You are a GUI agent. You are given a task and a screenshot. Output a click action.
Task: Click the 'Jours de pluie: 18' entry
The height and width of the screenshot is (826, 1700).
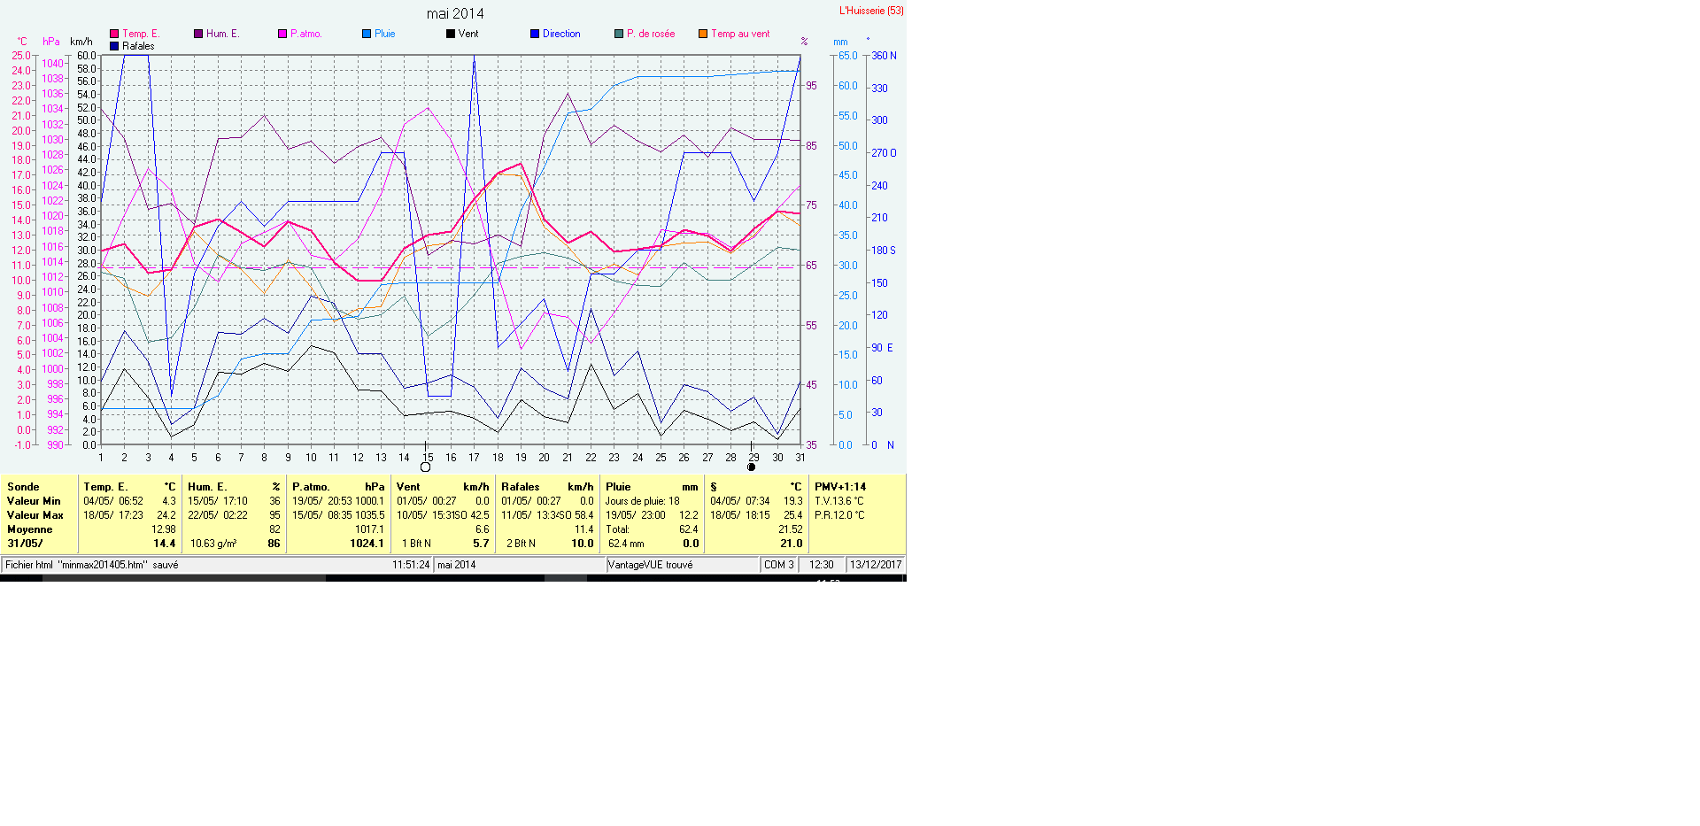643,501
